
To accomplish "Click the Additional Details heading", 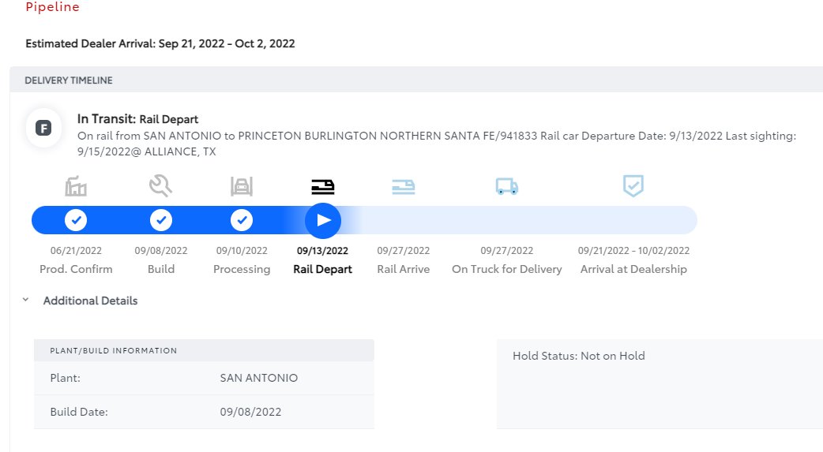I will click(x=90, y=301).
